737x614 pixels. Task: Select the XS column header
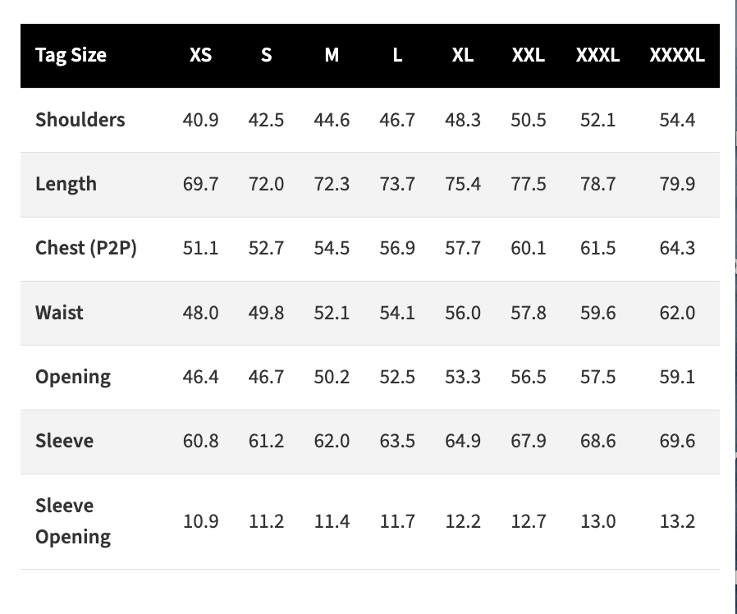coord(201,56)
